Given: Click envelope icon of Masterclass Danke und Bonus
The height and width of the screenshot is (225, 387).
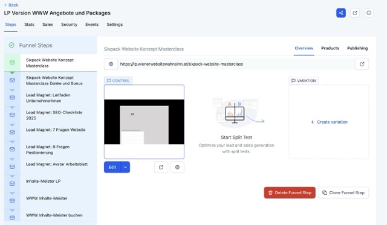Looking at the screenshot, I should [x=12, y=80].
